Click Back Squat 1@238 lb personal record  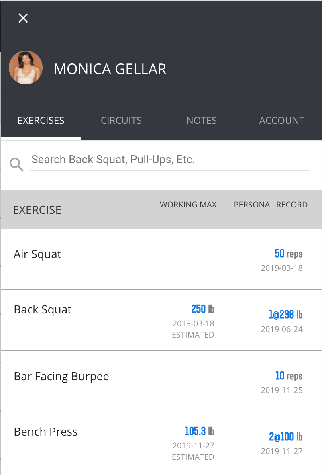coord(285,315)
